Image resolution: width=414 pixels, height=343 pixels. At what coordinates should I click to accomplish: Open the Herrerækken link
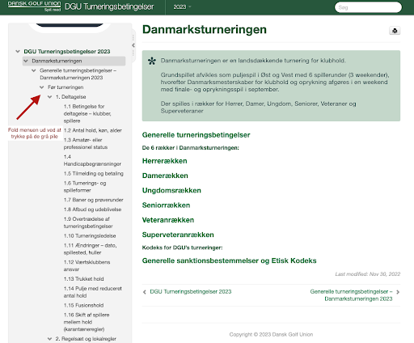click(x=165, y=161)
